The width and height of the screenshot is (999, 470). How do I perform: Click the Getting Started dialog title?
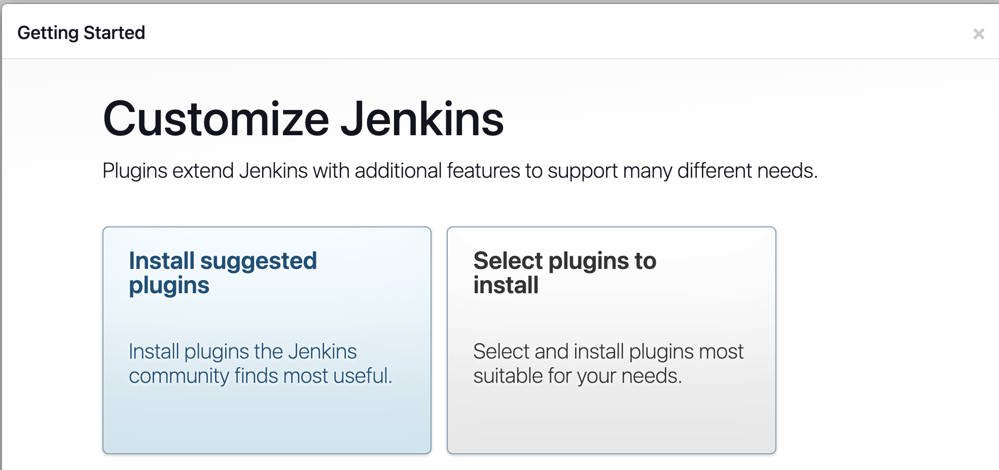point(81,33)
